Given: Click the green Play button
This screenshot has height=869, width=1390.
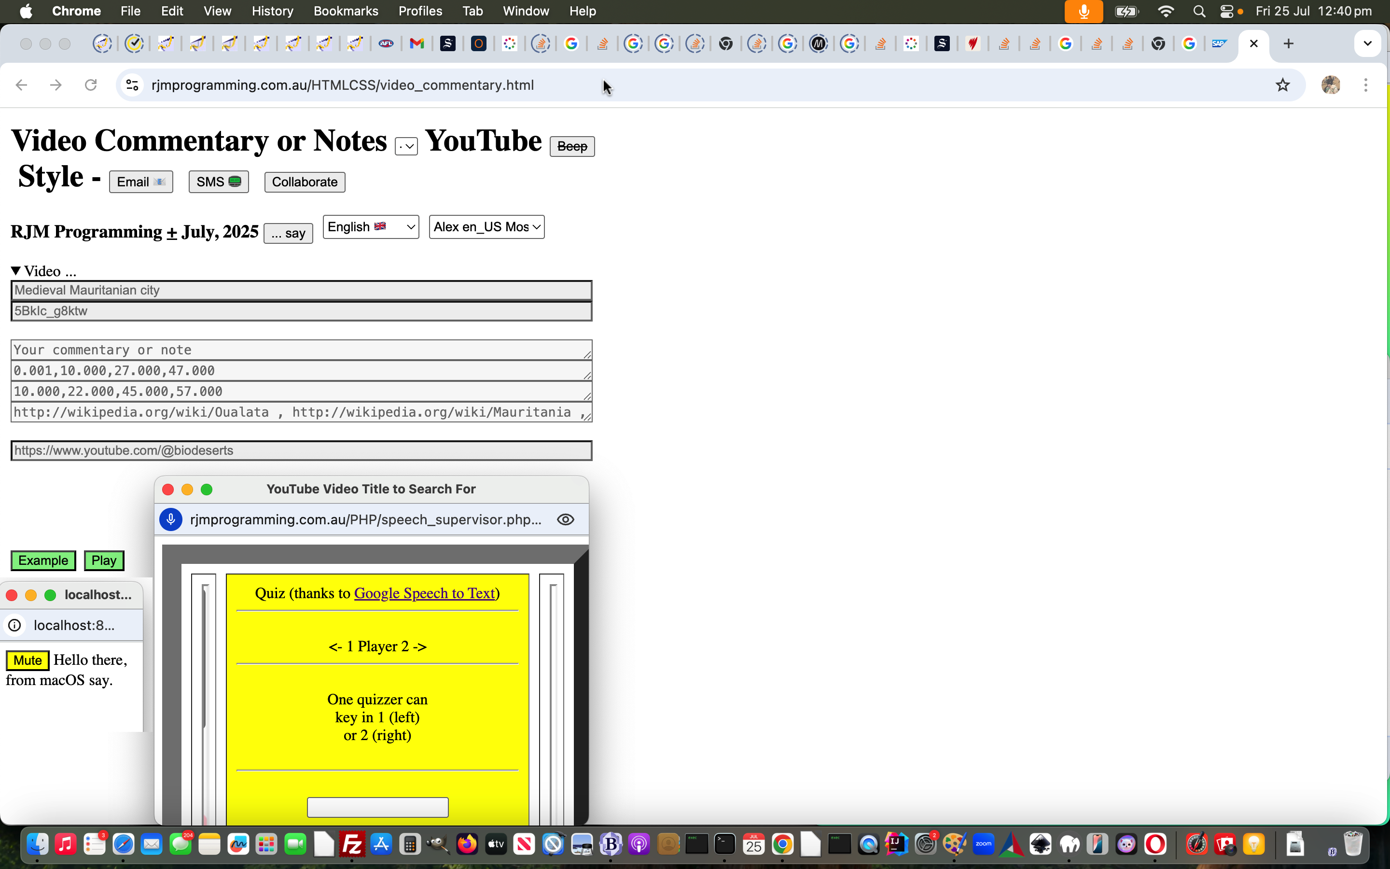Looking at the screenshot, I should pyautogui.click(x=104, y=561).
